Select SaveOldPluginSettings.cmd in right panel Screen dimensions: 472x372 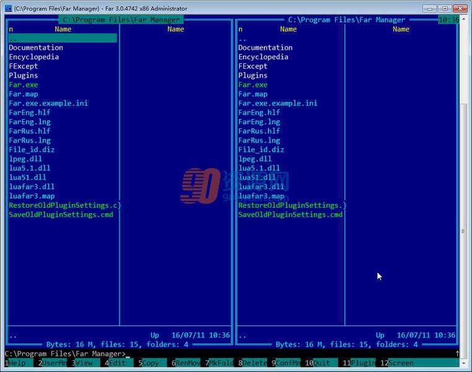(x=290, y=215)
